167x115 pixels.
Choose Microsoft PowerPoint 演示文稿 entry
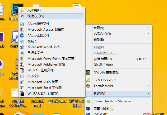coord(52,59)
